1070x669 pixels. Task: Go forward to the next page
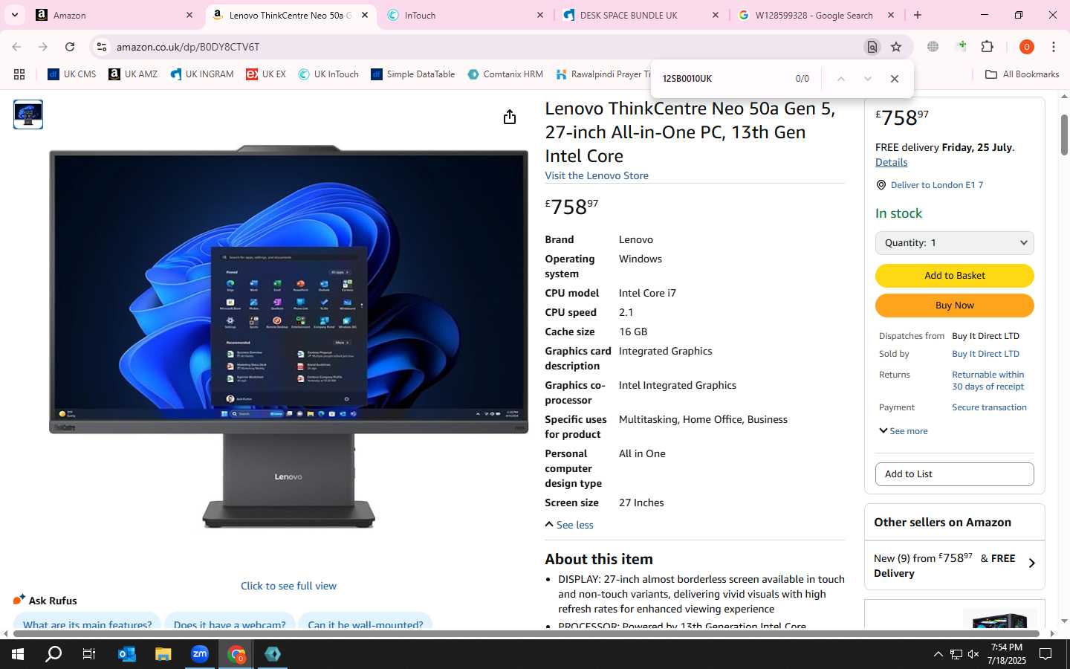[x=43, y=47]
